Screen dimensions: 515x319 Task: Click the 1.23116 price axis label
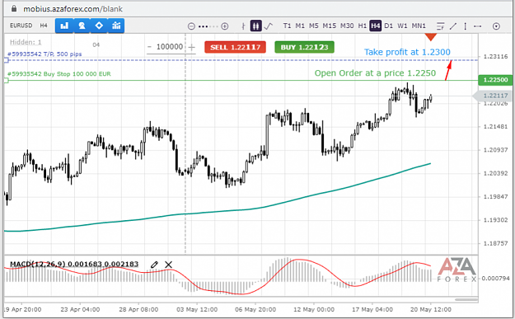coord(495,57)
